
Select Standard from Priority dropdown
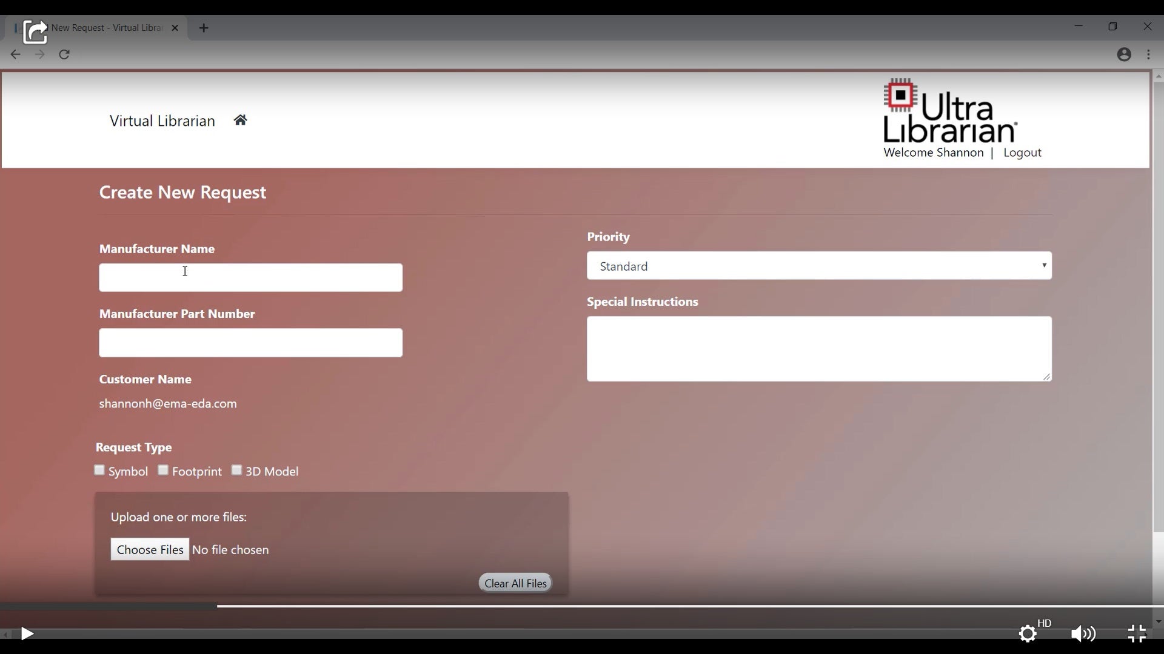pyautogui.click(x=820, y=265)
